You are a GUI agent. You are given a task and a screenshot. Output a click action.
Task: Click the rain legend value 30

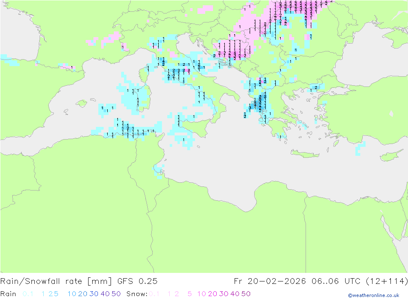pos(94,294)
